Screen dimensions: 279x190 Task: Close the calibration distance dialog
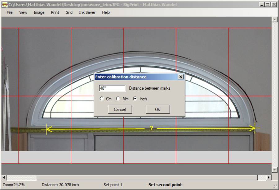pos(181,77)
